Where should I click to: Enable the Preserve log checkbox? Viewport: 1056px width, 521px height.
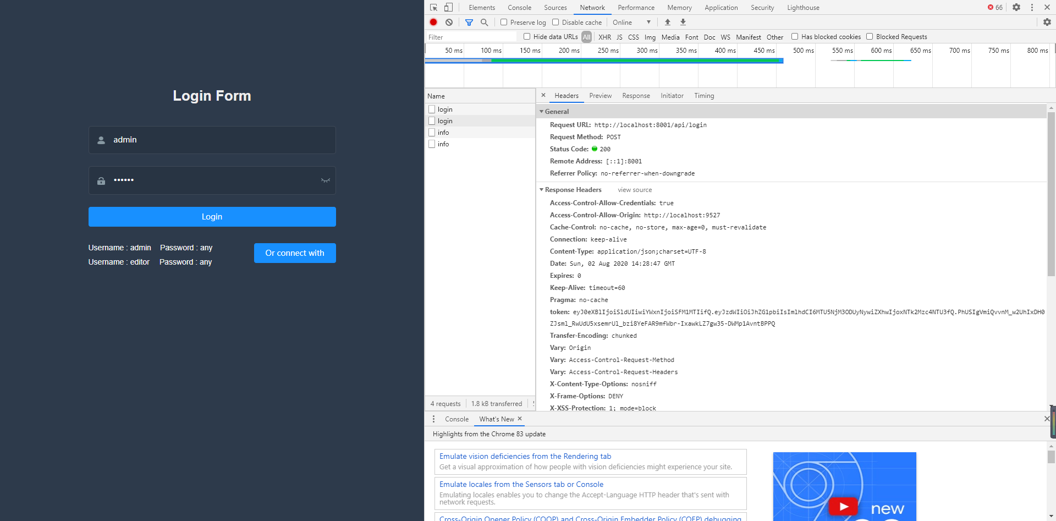[x=503, y=22]
